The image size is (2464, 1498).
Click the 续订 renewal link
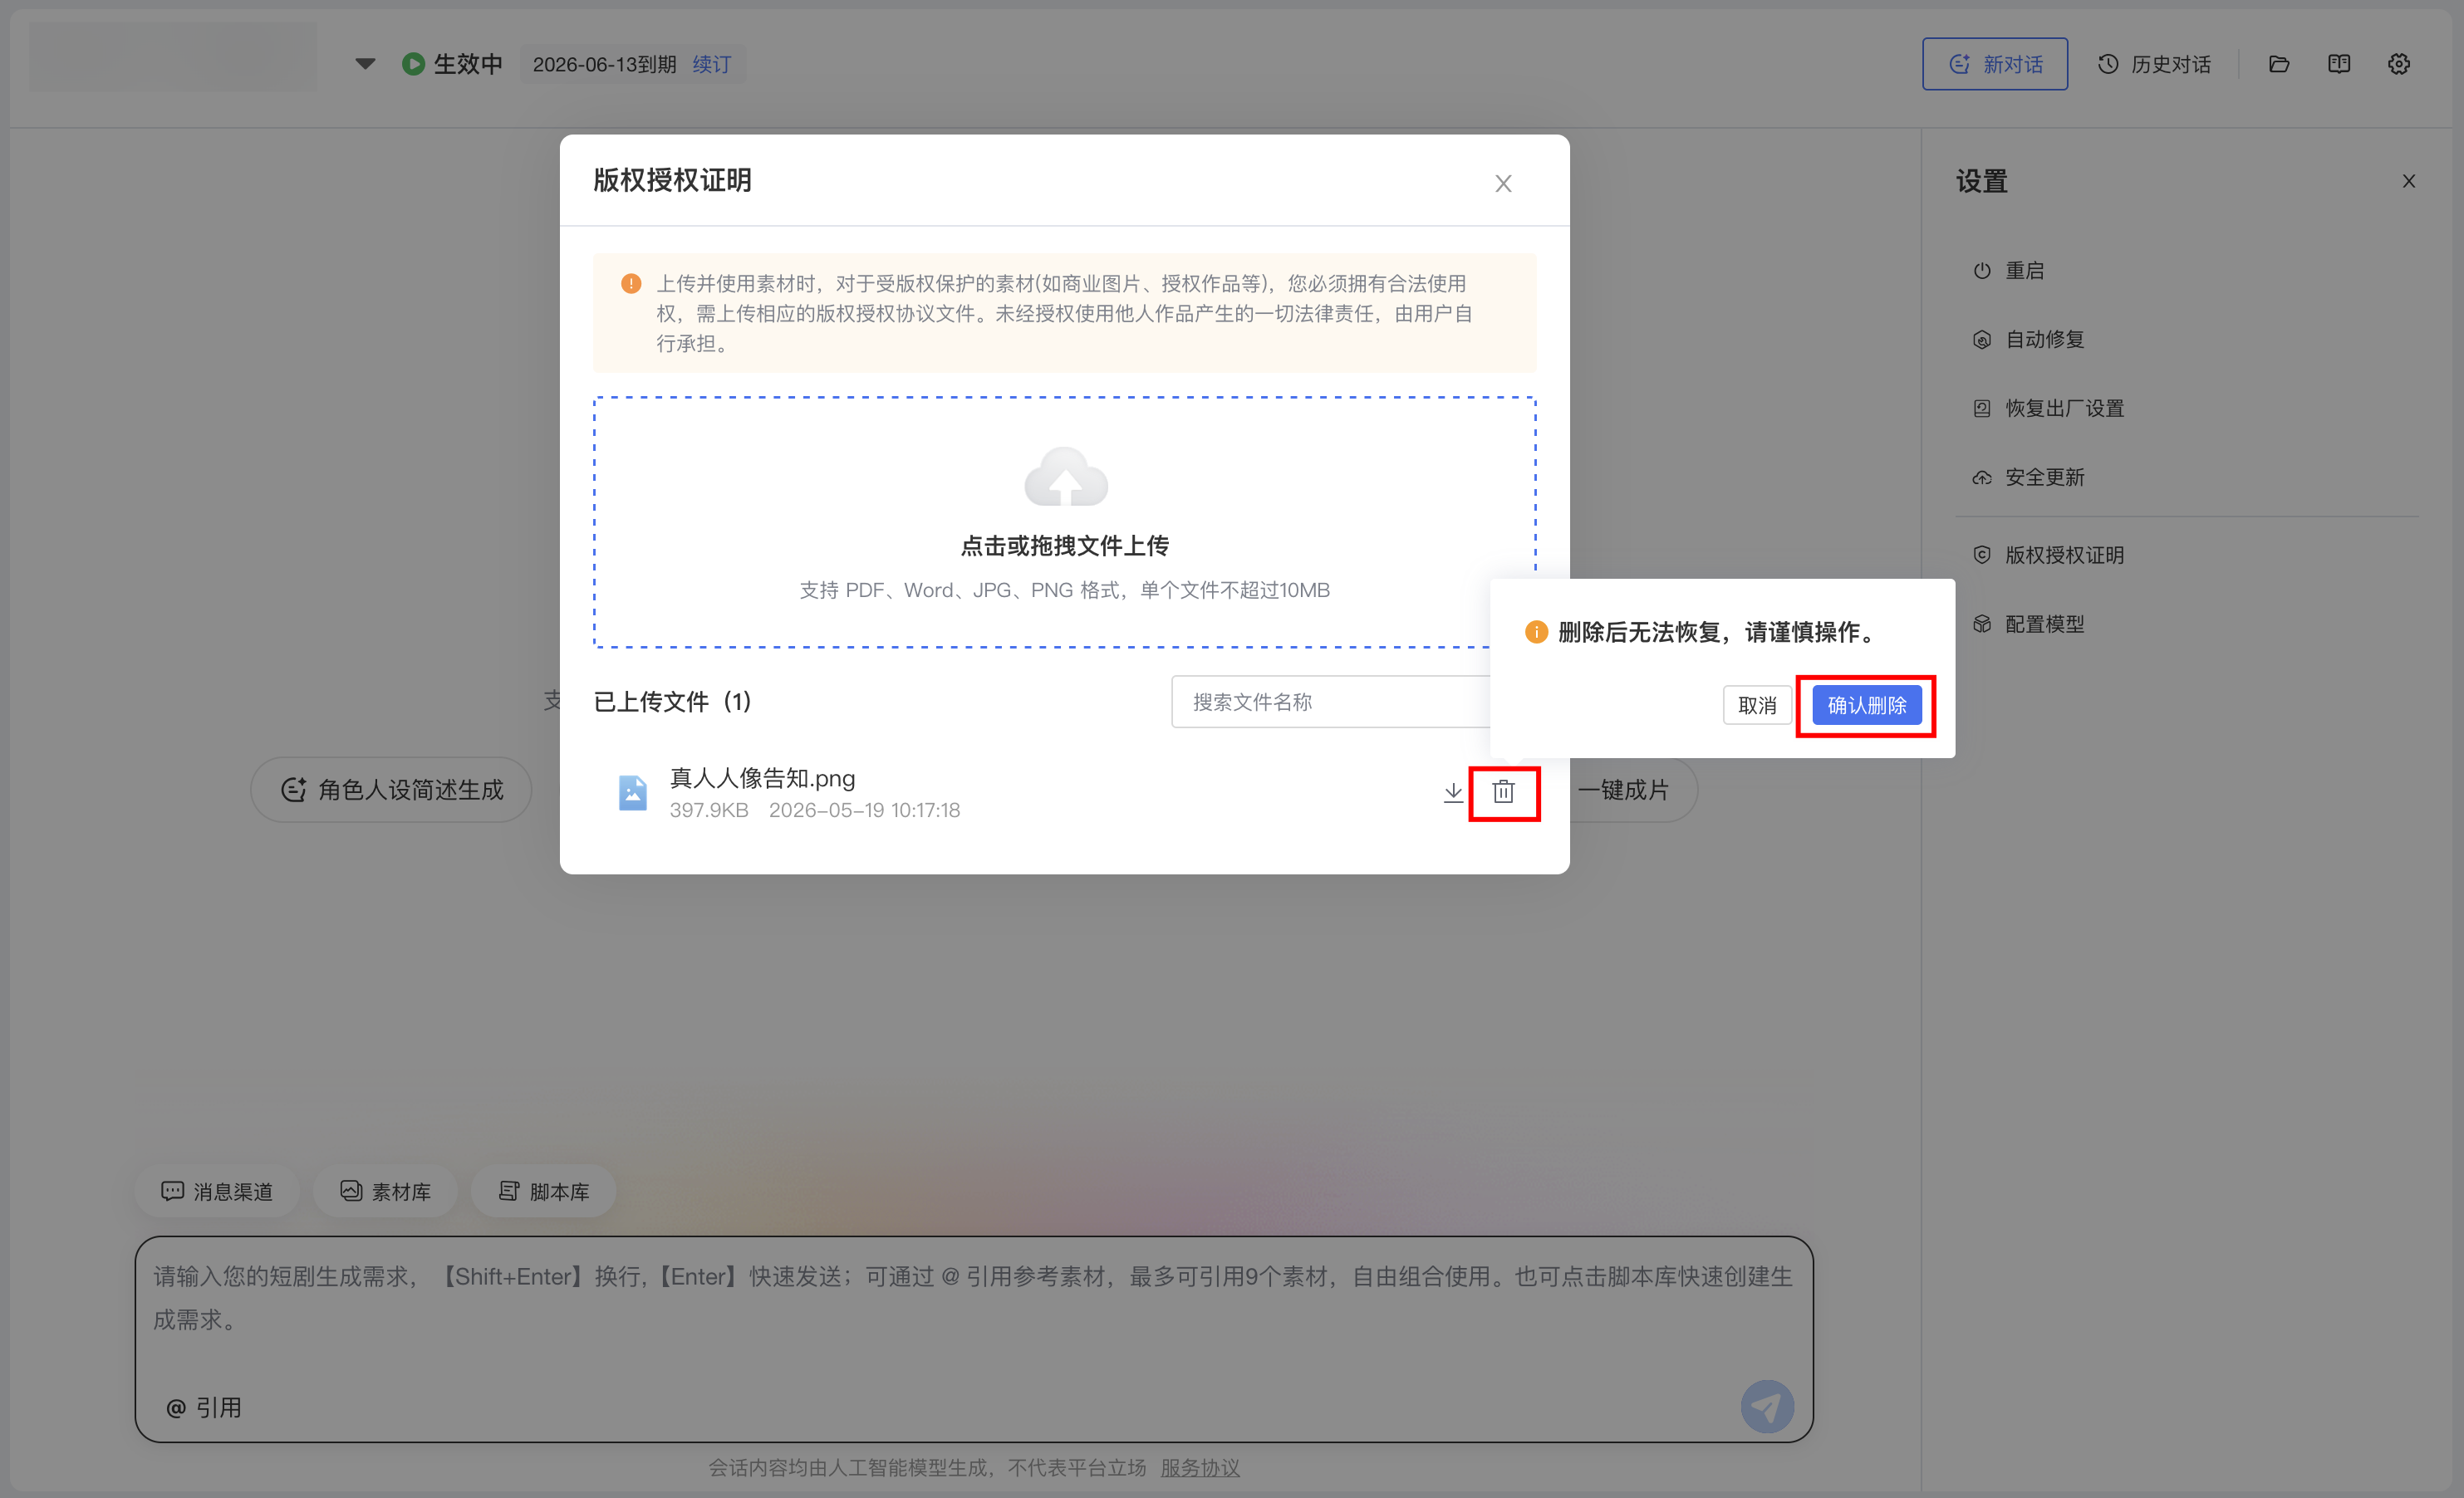tap(712, 64)
